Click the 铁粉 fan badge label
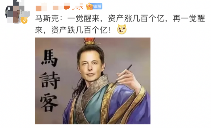The width and height of the screenshot is (211, 128). pyautogui.click(x=98, y=6)
